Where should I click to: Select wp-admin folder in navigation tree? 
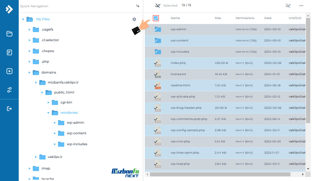[75, 122]
